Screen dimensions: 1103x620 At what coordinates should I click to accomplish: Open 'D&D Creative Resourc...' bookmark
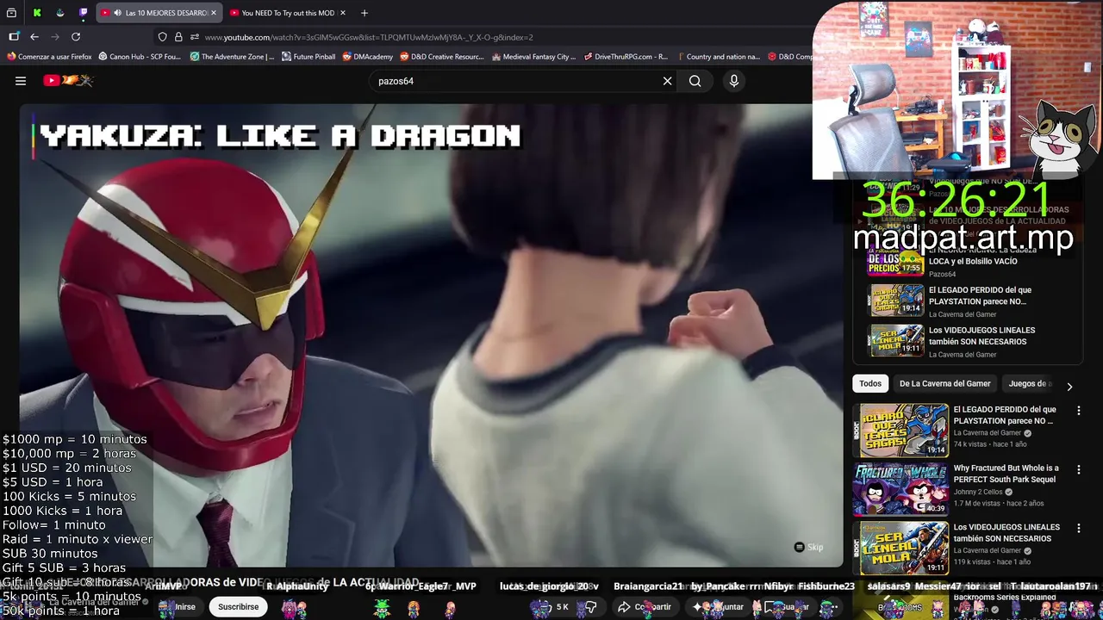pos(442,57)
